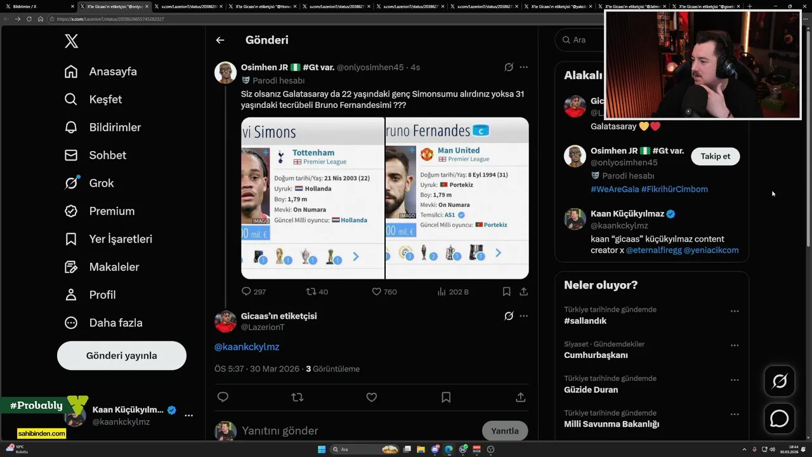View the 202 B analytics of the Osimhen post

[x=453, y=292]
